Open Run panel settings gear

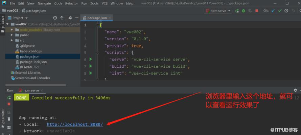coord(295,90)
